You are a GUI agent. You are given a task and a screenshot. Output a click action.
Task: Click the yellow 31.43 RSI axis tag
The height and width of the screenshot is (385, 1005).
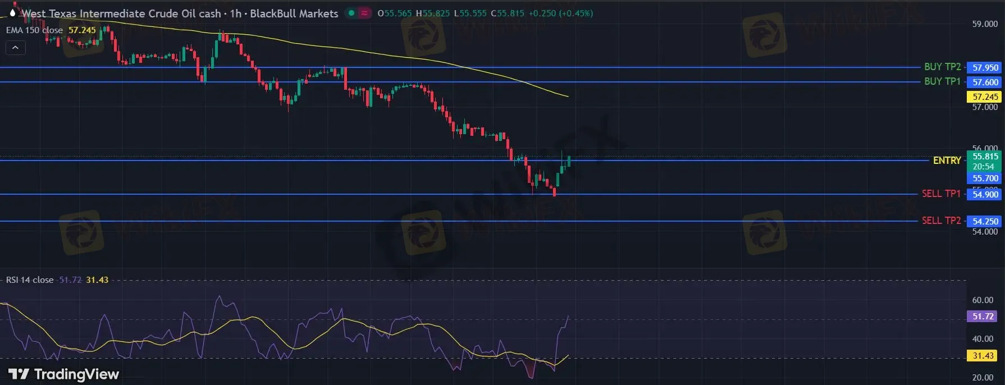(983, 356)
